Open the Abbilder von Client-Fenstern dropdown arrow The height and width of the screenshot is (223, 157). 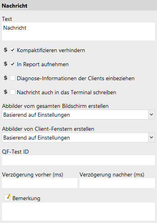151,138
